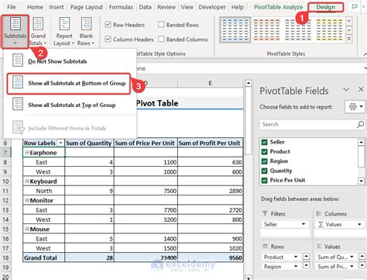
Task: Switch to the Developer tab
Action: pos(212,7)
